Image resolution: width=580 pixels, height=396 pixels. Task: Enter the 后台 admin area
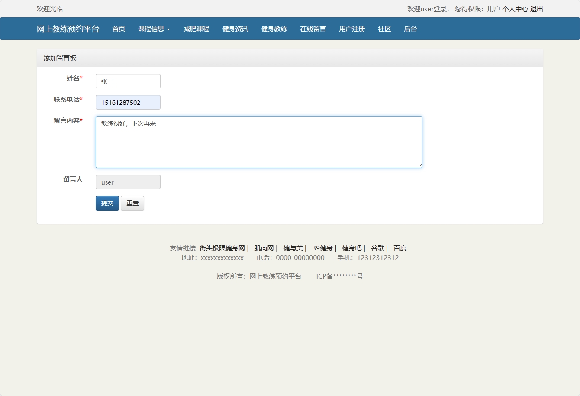410,29
